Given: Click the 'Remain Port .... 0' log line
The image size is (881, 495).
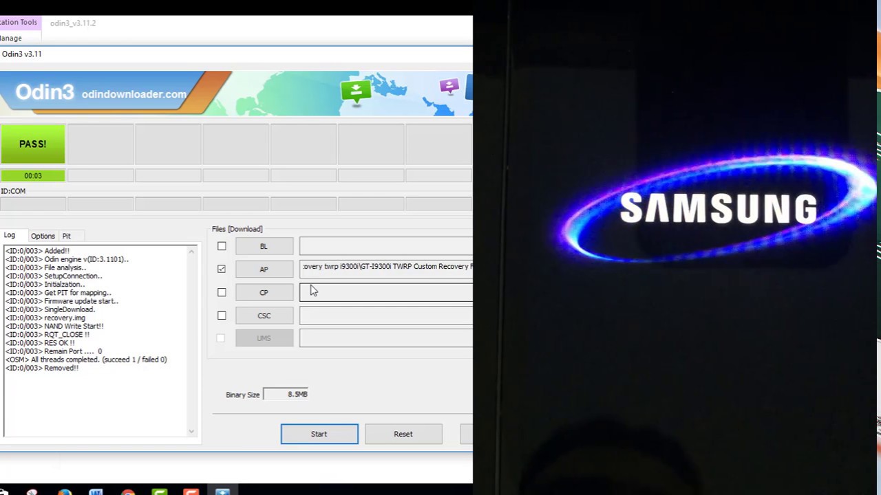Looking at the screenshot, I should point(54,351).
